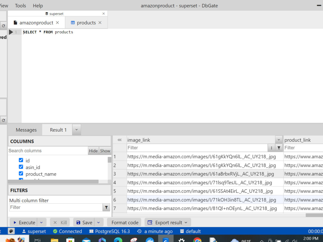The height and width of the screenshot is (242, 323).
Task: Click the result grid horizontal scrollbar
Action: tap(314, 215)
